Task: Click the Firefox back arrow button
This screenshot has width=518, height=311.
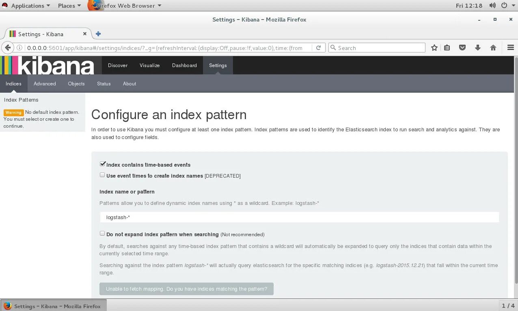Action: click(x=7, y=48)
